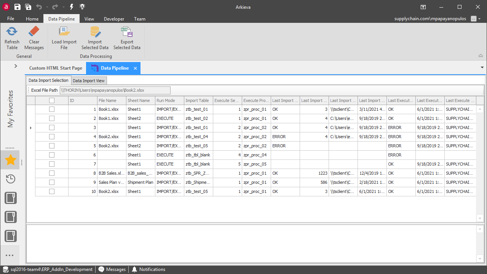
Task: Open the Recent history clock icon
Action: point(10,179)
